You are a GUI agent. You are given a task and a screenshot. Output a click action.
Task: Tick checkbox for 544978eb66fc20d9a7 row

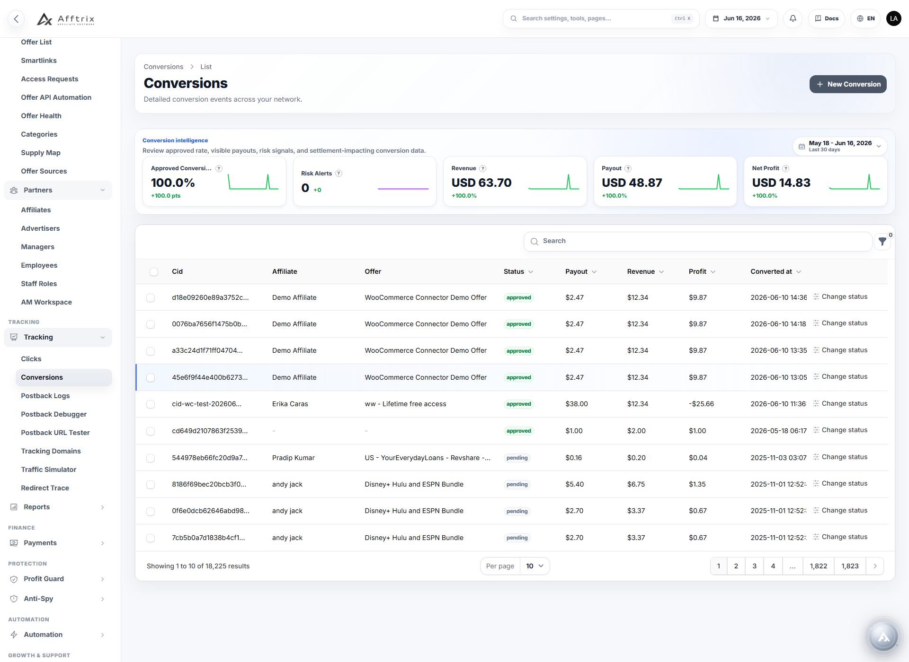151,458
